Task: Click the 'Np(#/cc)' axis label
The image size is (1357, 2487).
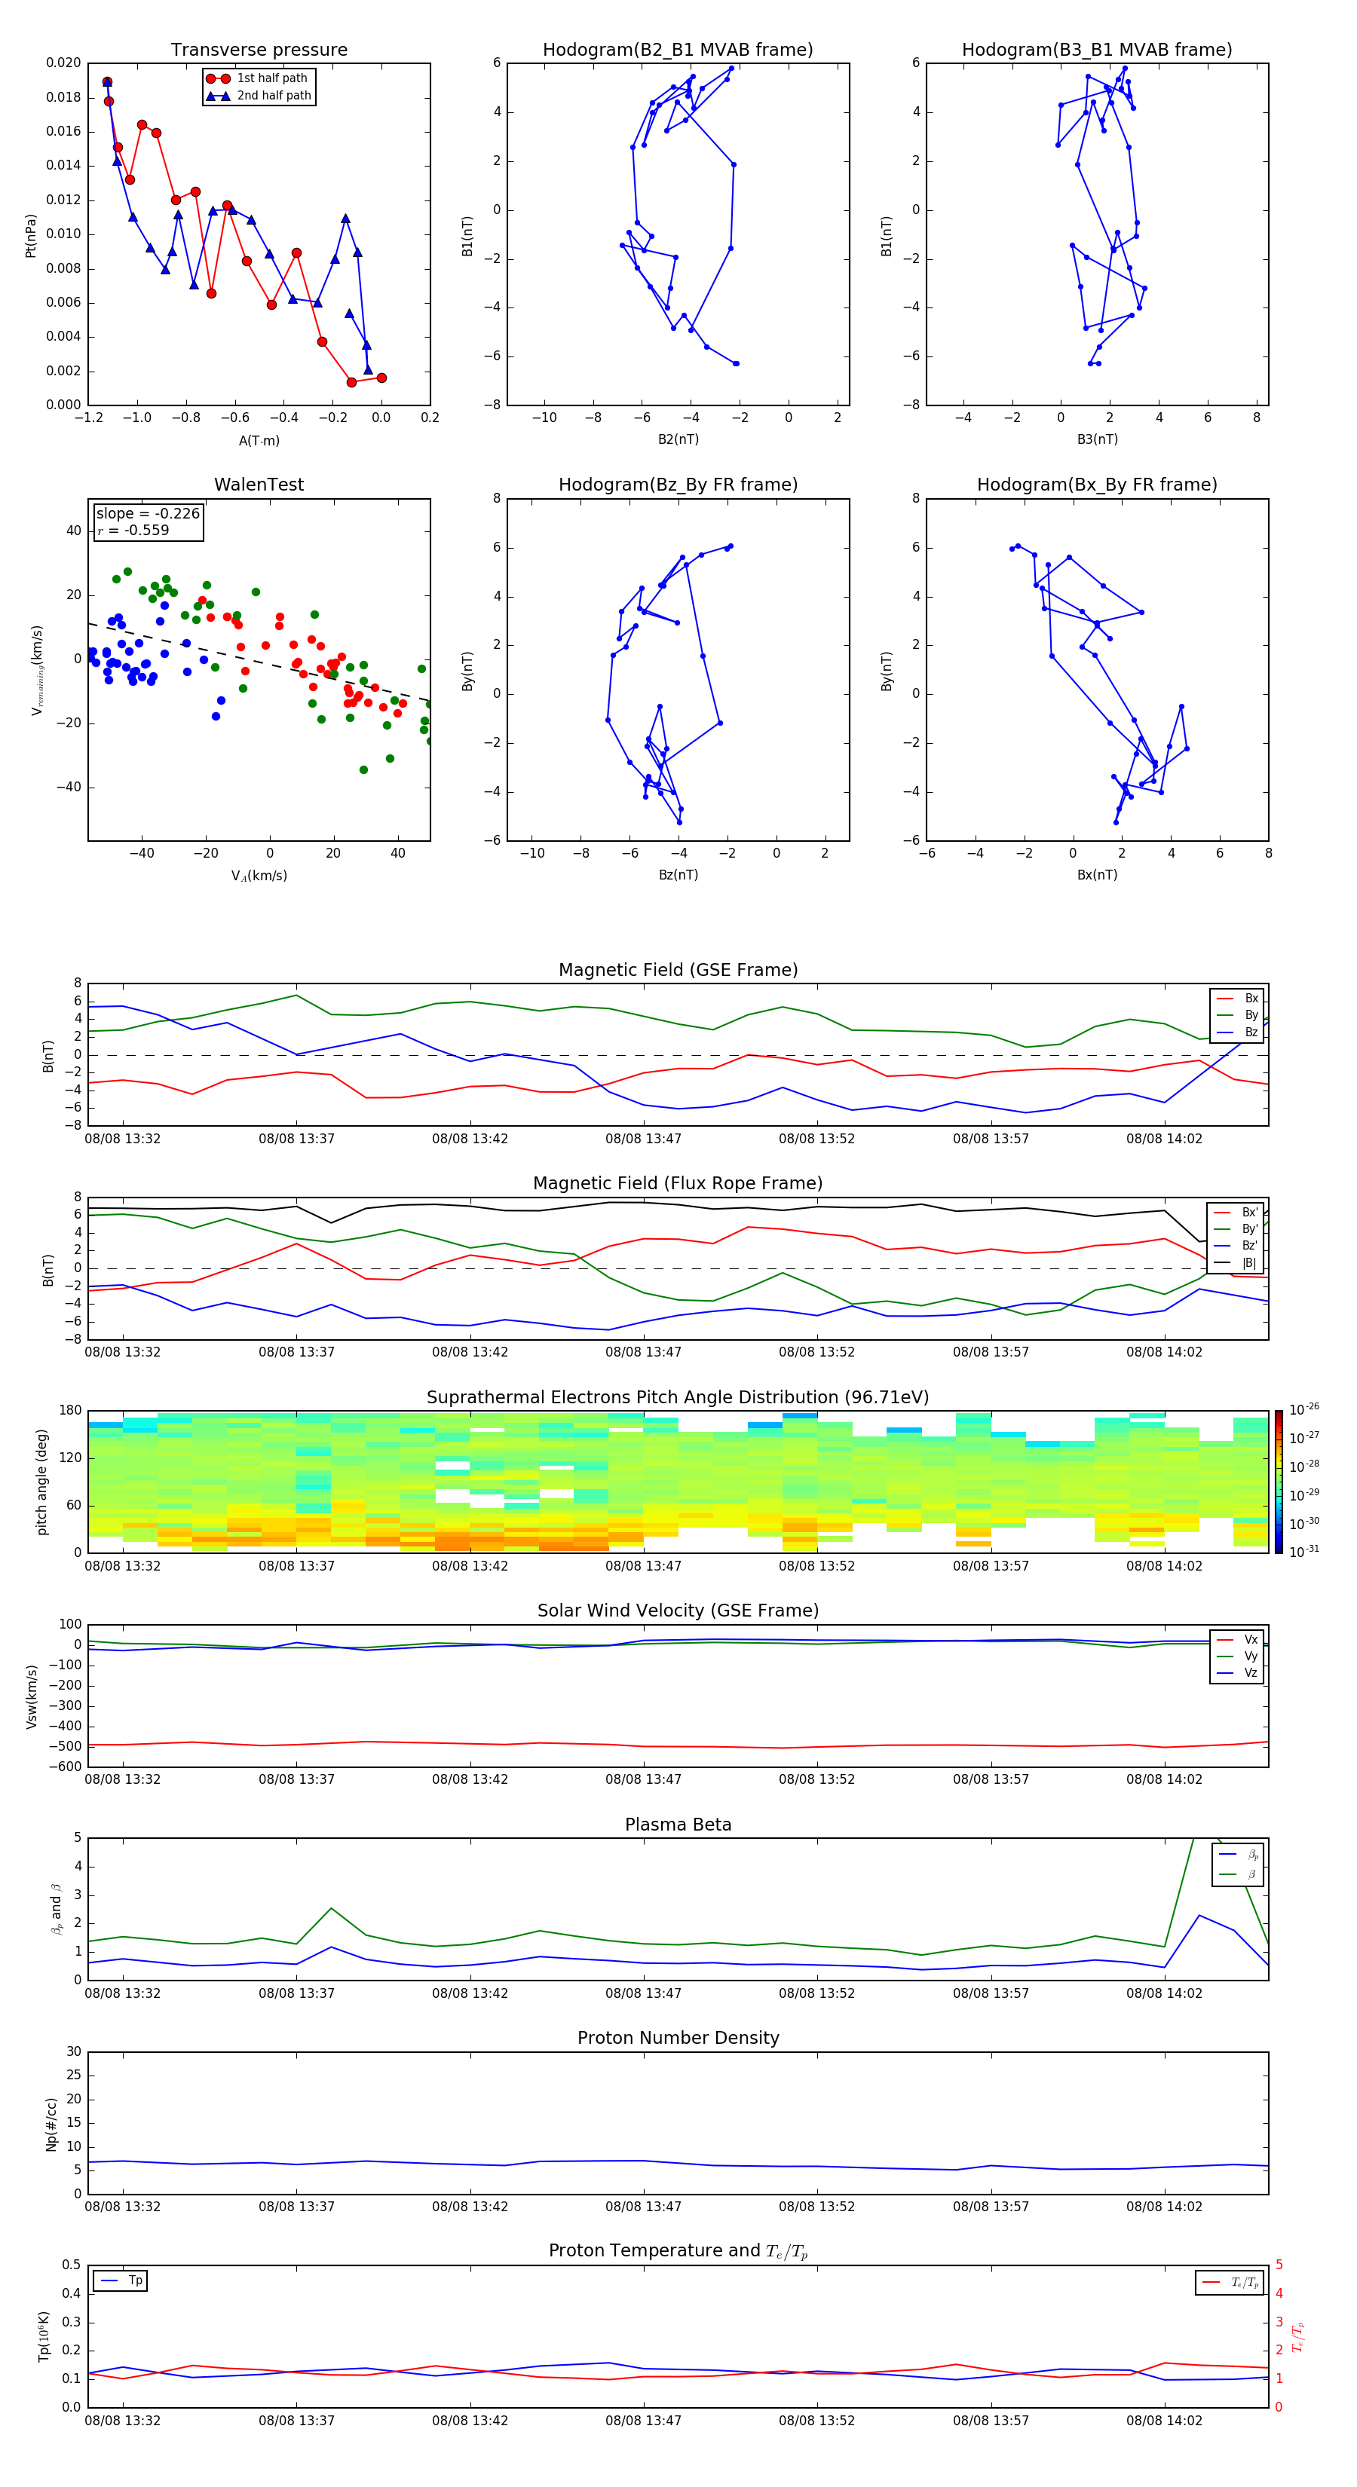Action: pyautogui.click(x=51, y=2124)
